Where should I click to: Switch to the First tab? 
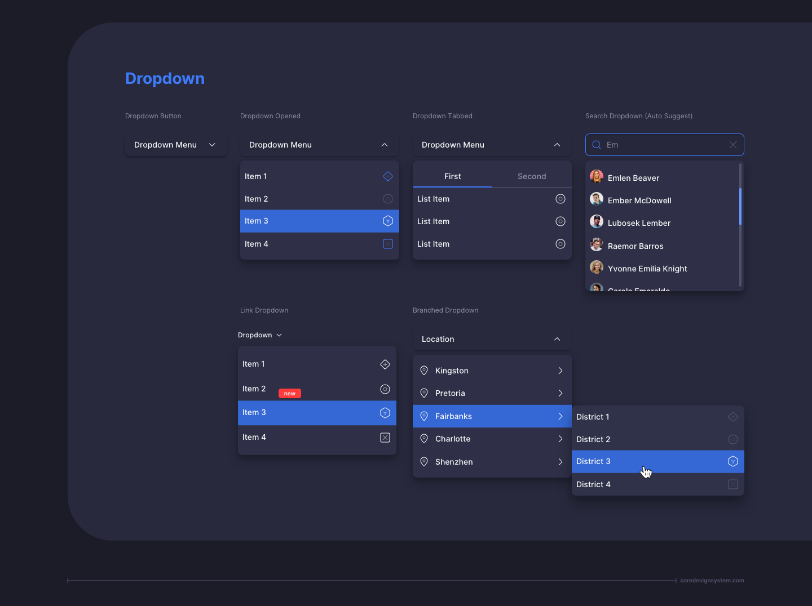(452, 176)
